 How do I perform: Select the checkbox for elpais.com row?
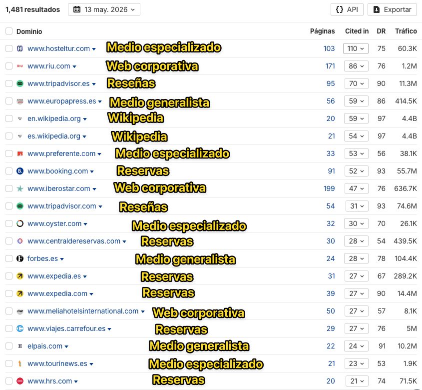coord(9,346)
